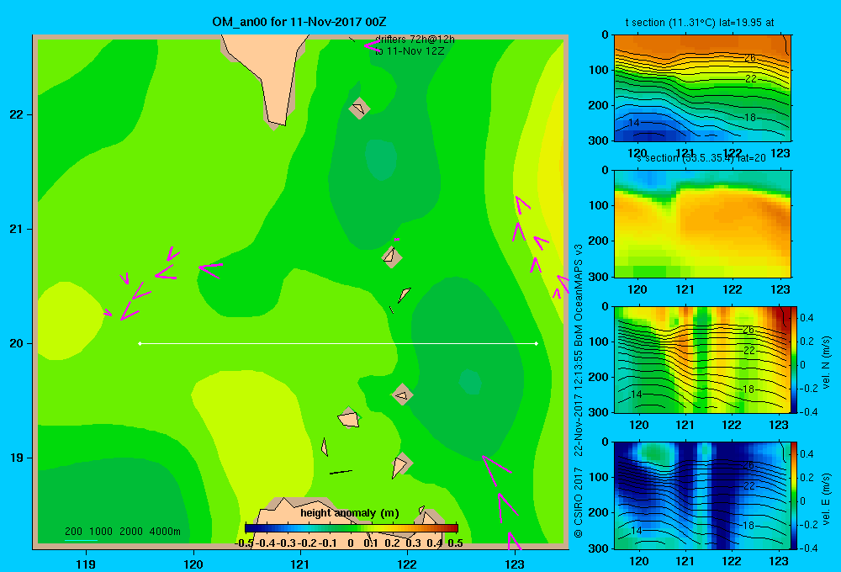Viewport: 841px width, 572px height.
Task: Click the map title OM_an00 for 11-Nov-2017 00Z
Action: [x=299, y=22]
